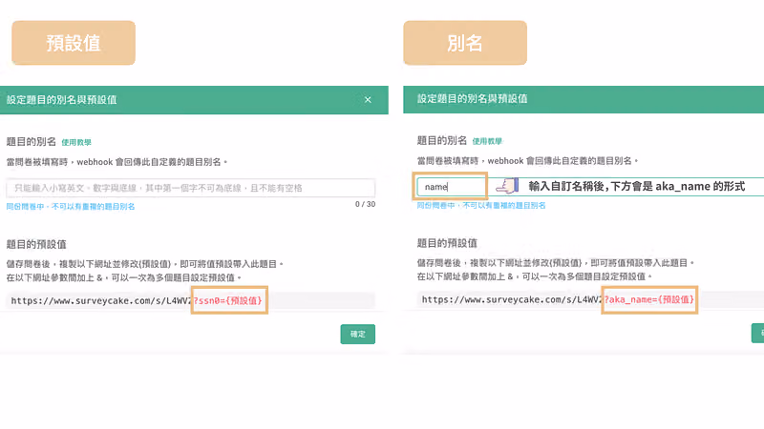Click the left dialog title 設定題目的別名與預設值
The width and height of the screenshot is (764, 429).
tap(61, 100)
